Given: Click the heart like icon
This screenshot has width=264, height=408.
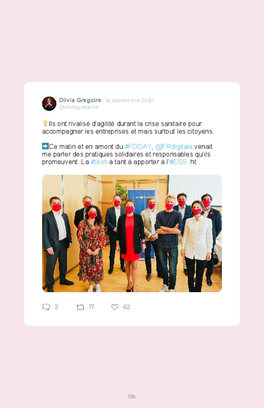Looking at the screenshot, I should (x=115, y=307).
